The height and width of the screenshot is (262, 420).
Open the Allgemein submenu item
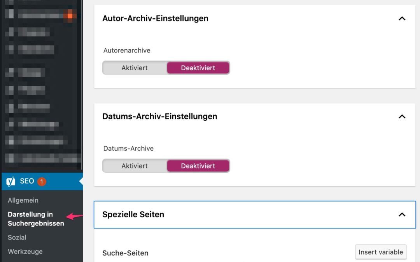[23, 200]
